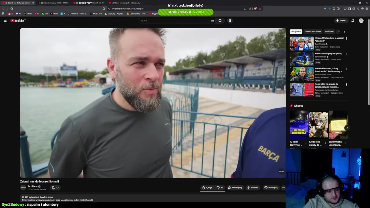Open the apps grid in bookmarks bar
The image size is (370, 208).
(x=3, y=14)
